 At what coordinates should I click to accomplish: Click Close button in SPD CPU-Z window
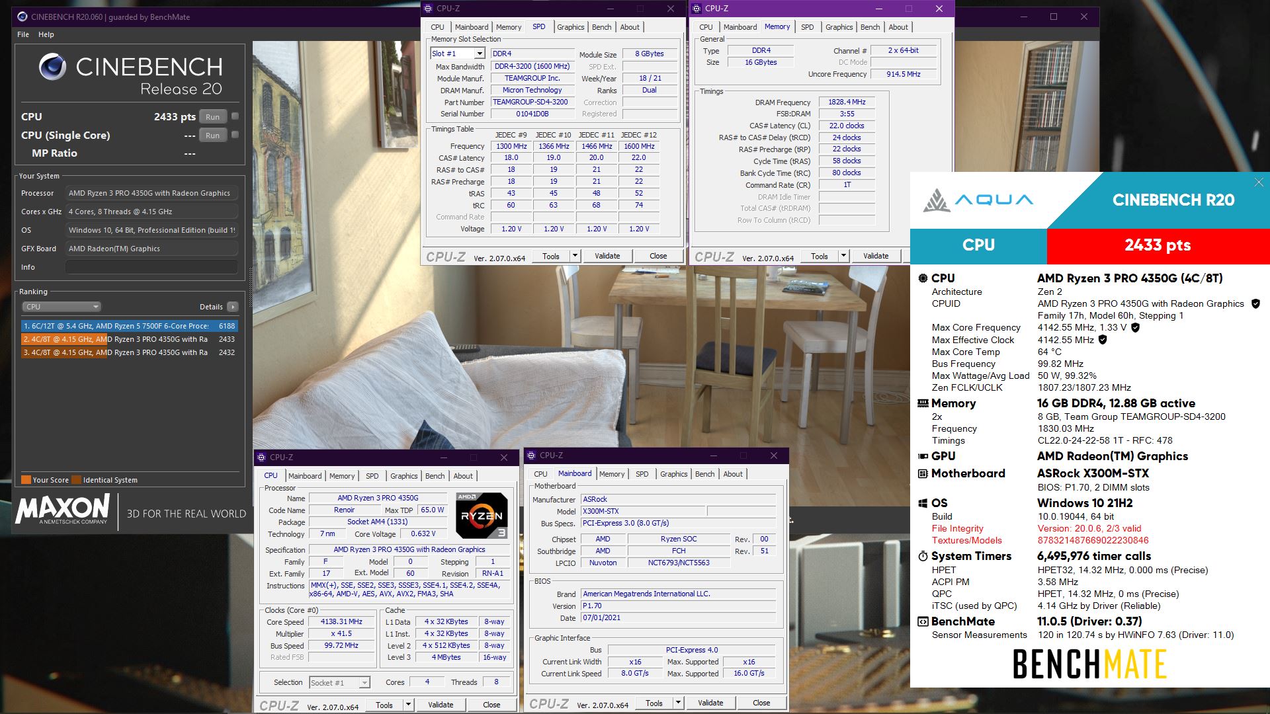[x=658, y=256]
